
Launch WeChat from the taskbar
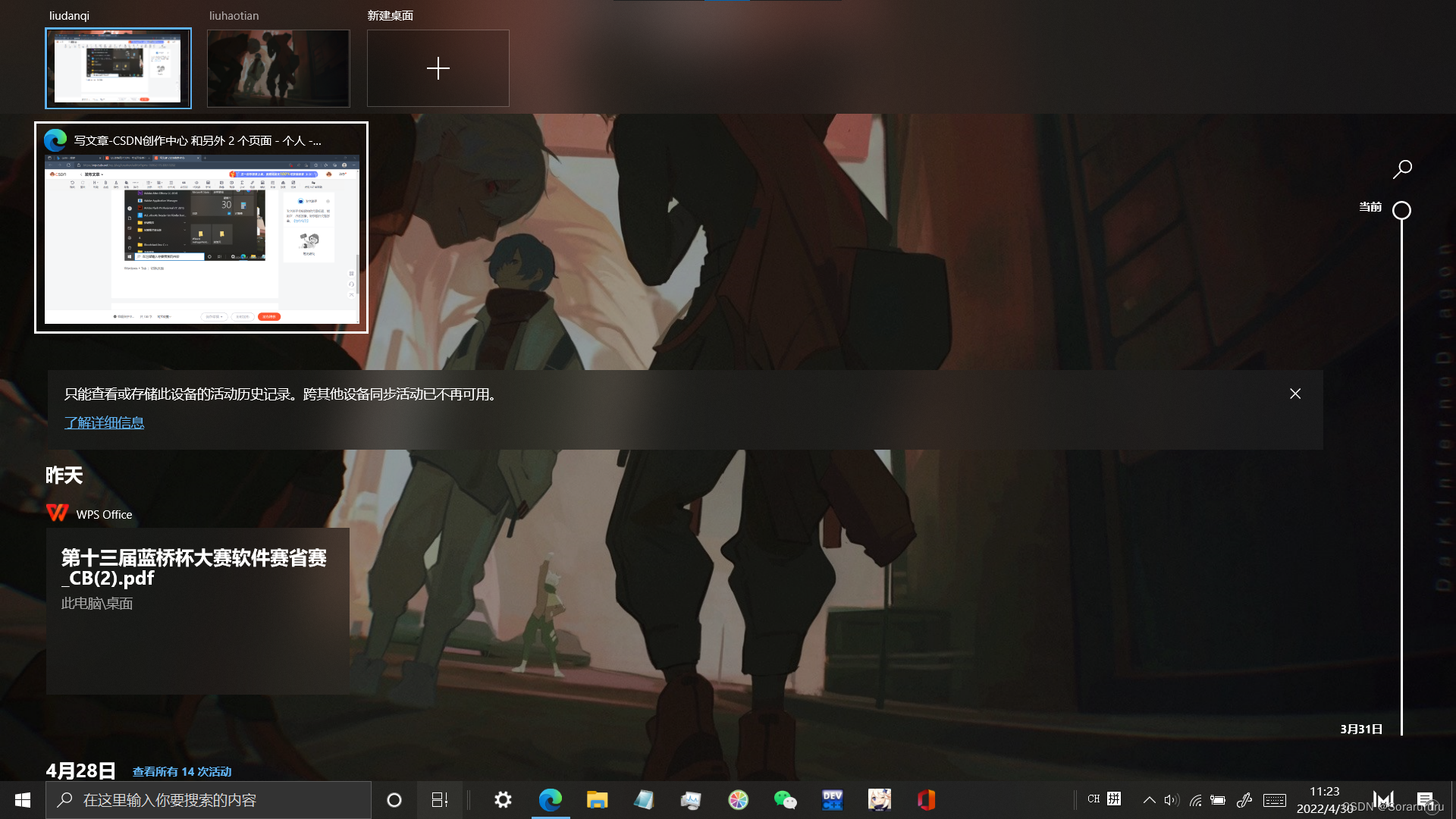pyautogui.click(x=785, y=800)
